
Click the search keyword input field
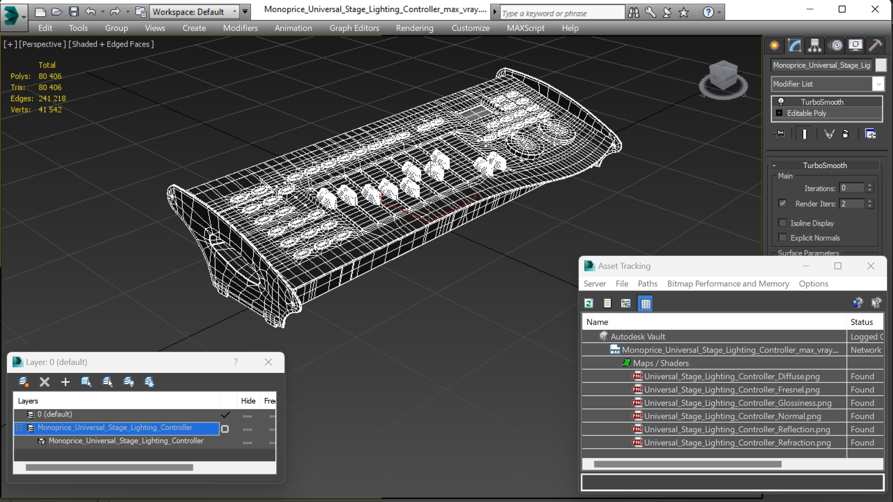pos(562,13)
